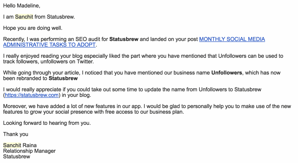Click the Hello Madeline greeting

22,6
